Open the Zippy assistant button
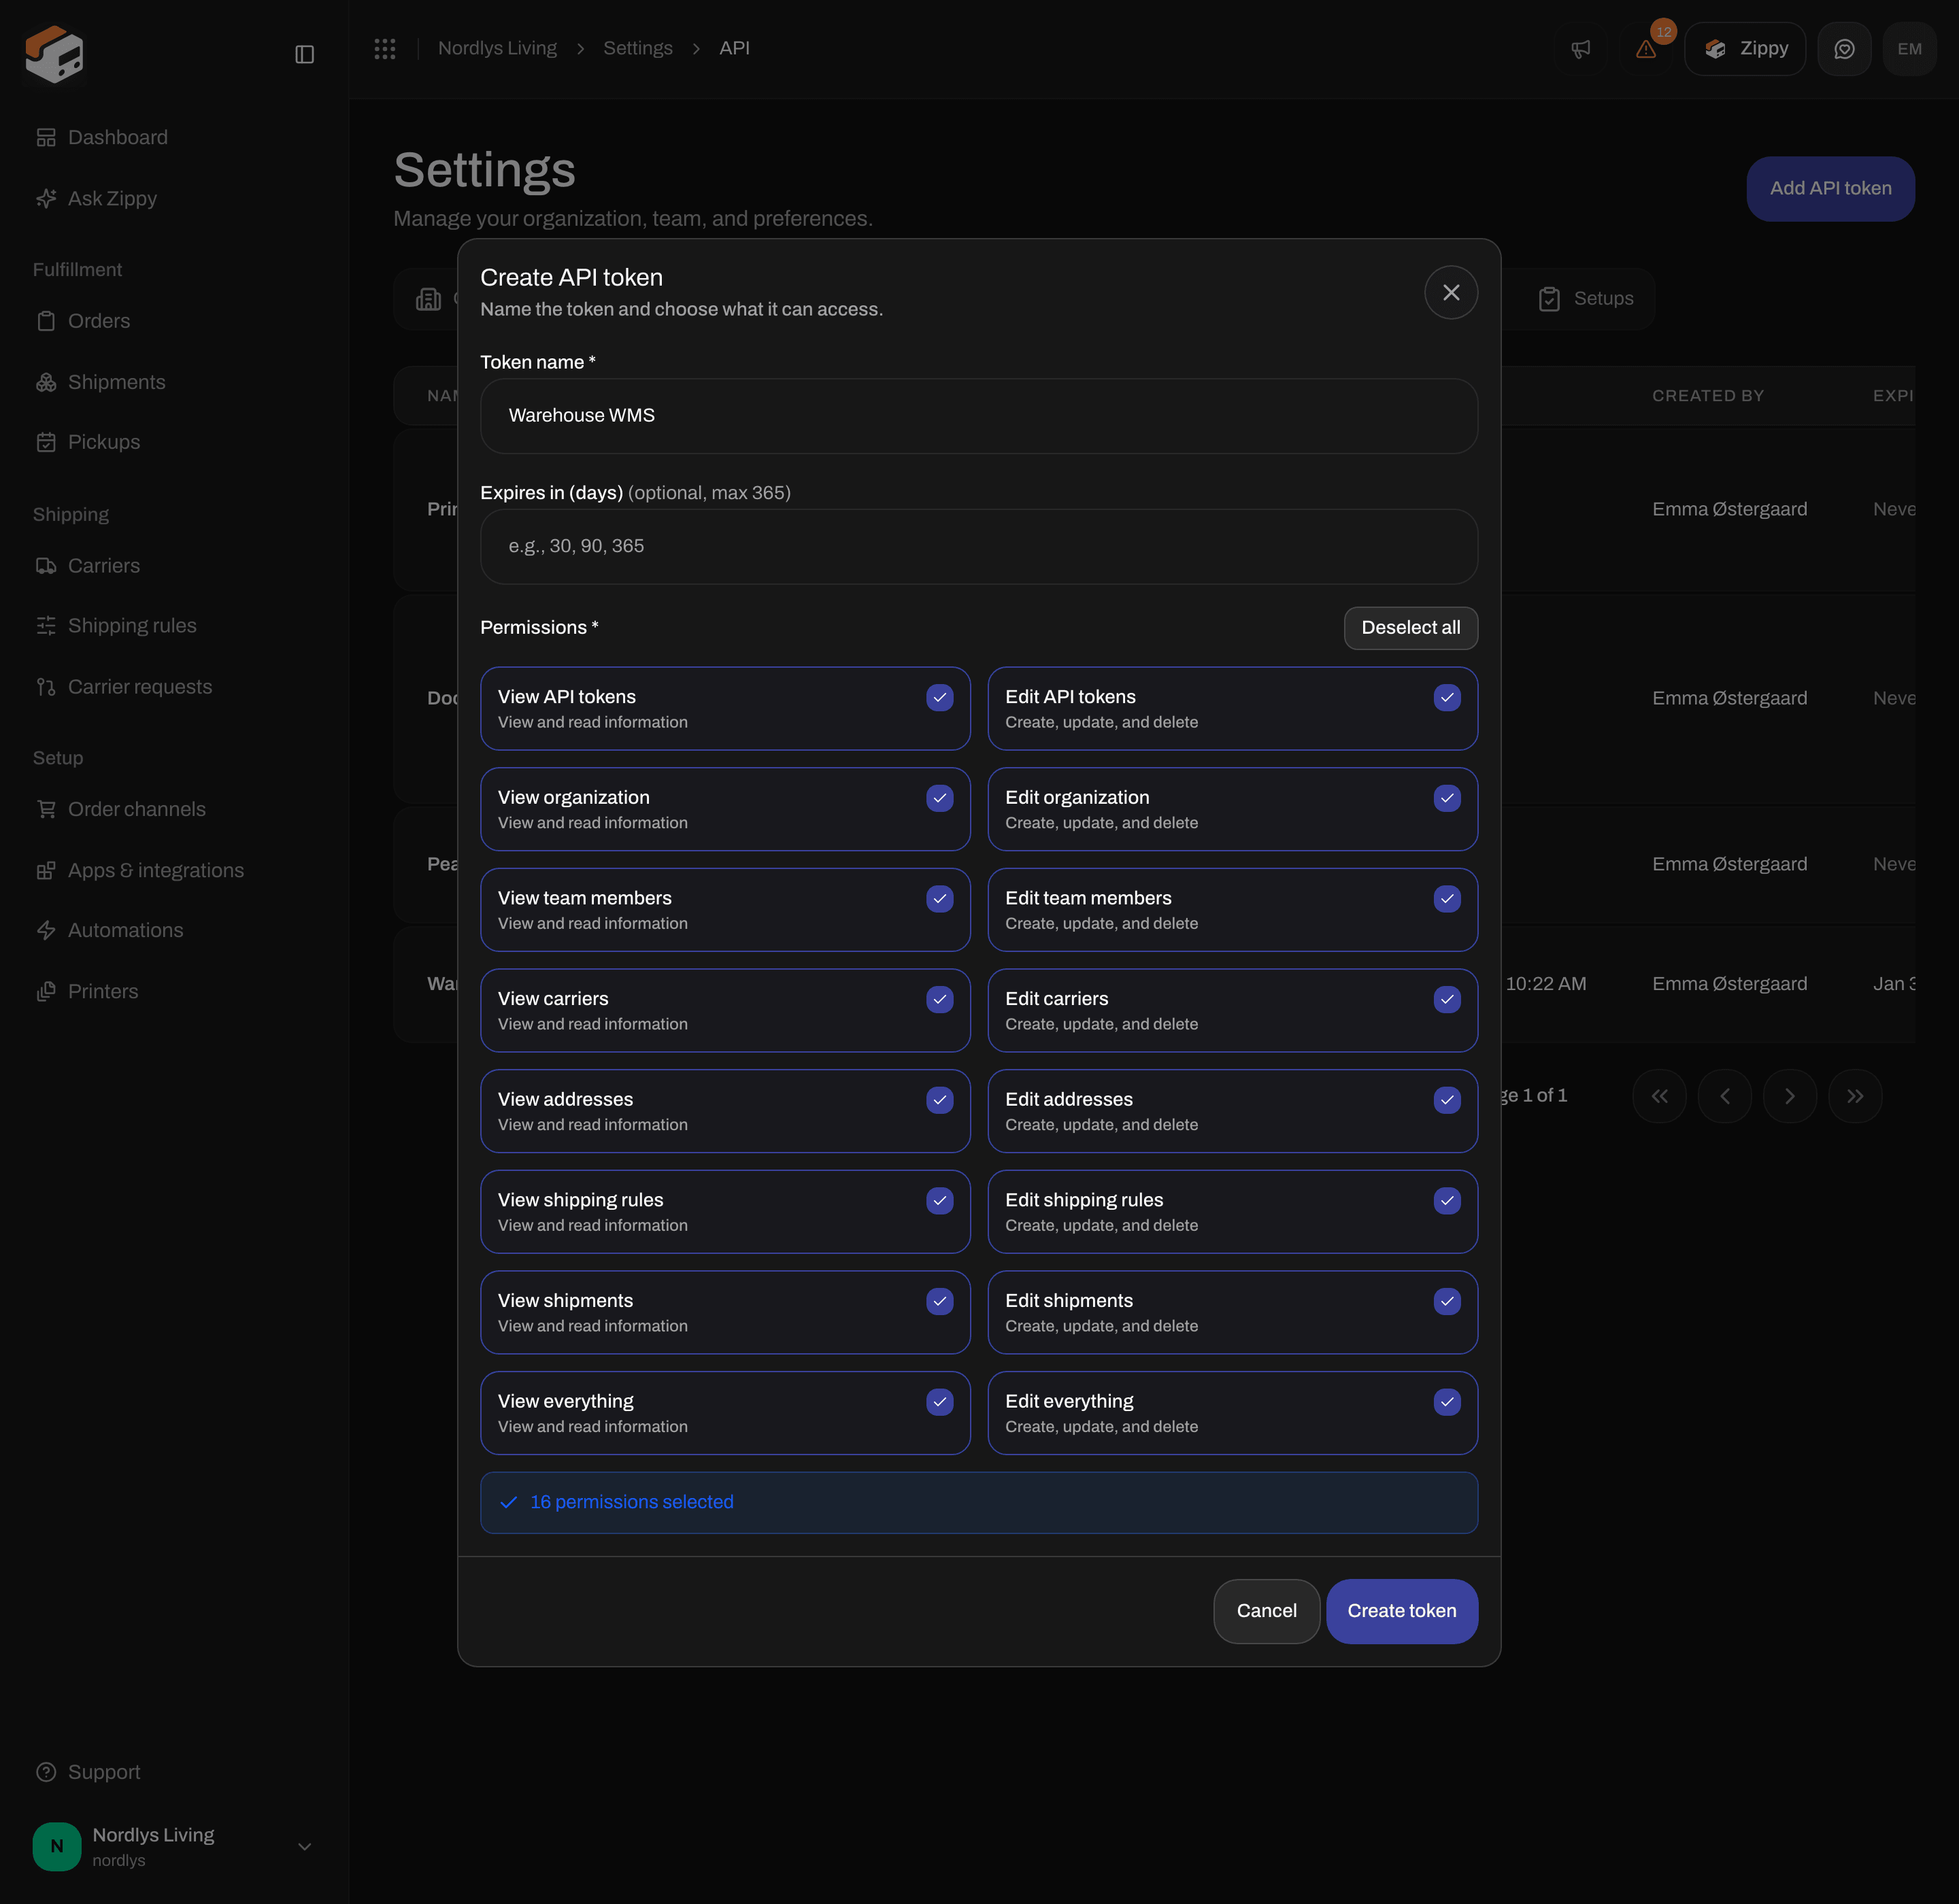 click(x=1745, y=49)
